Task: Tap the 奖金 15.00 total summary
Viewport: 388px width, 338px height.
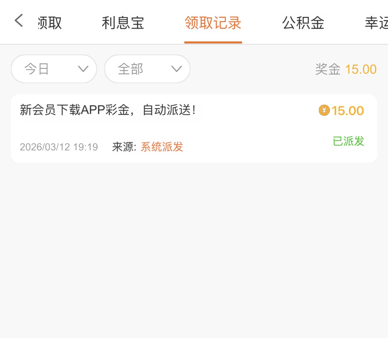Action: [x=346, y=69]
